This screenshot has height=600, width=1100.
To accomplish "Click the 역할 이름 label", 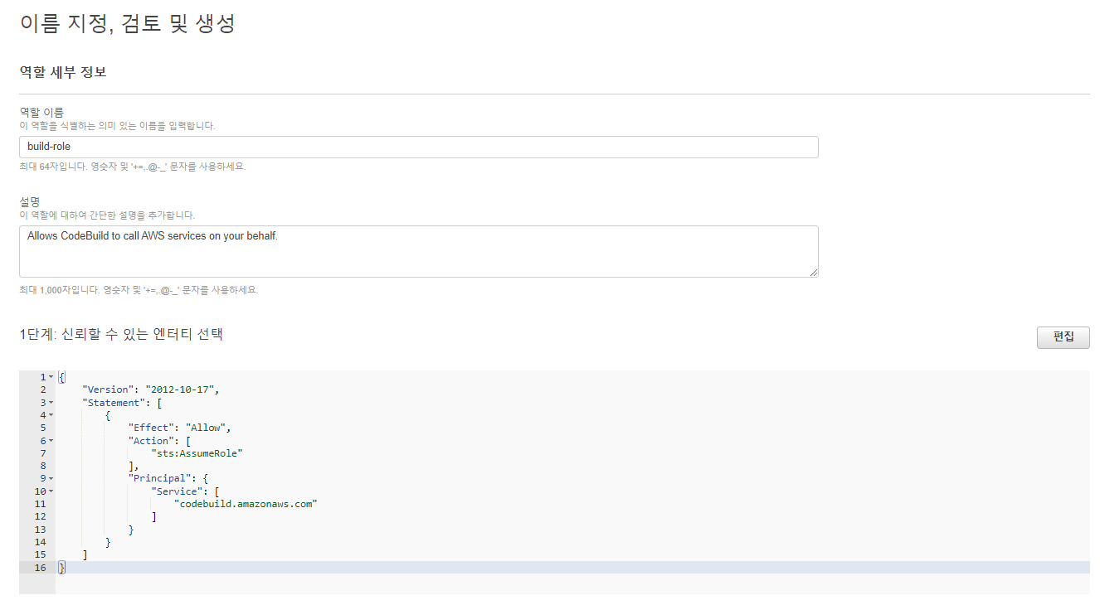I will tap(41, 112).
